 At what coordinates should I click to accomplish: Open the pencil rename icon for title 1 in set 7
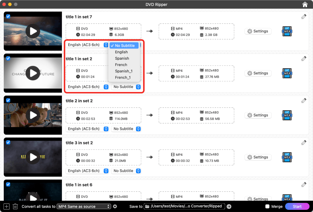[x=304, y=17]
